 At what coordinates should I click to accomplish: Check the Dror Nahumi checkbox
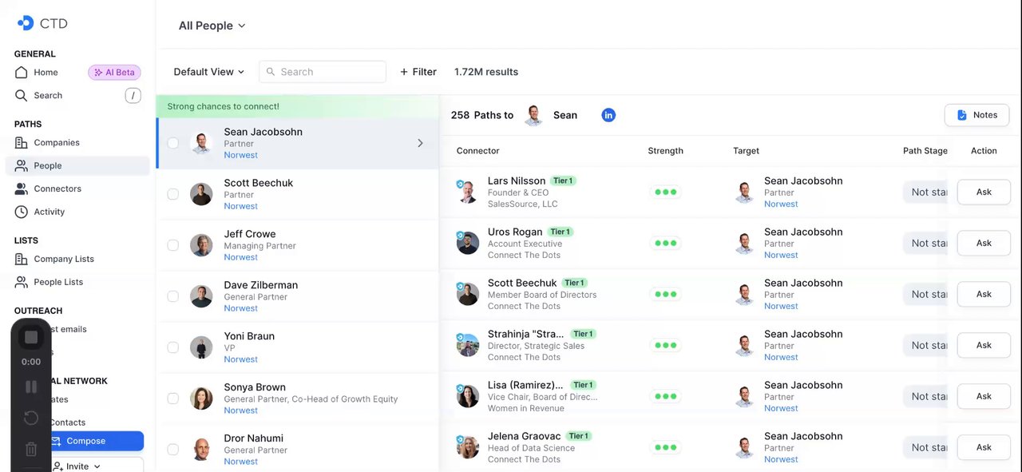click(172, 450)
